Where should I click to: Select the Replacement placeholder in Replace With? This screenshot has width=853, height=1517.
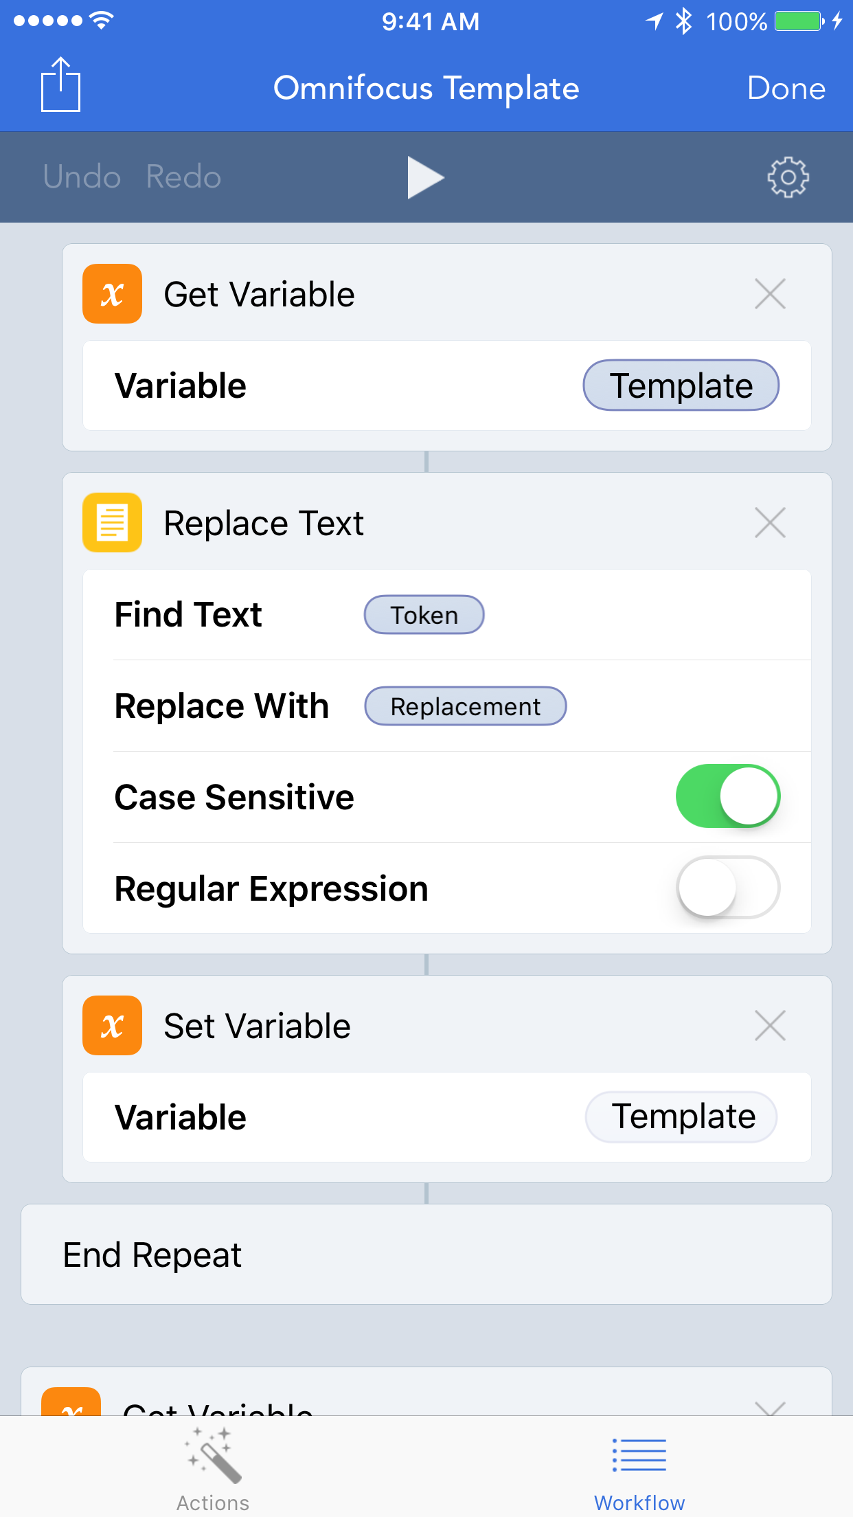465,706
